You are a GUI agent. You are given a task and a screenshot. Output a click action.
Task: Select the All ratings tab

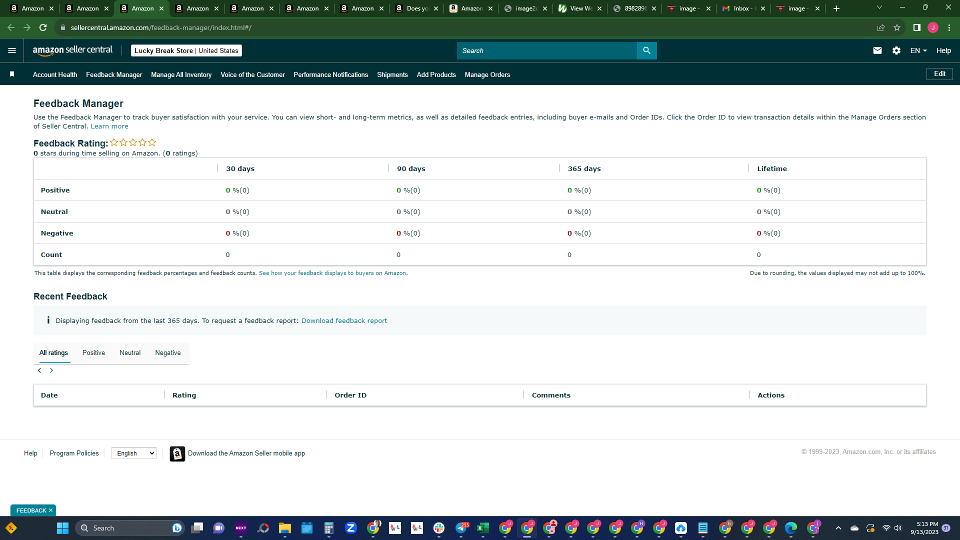click(53, 352)
